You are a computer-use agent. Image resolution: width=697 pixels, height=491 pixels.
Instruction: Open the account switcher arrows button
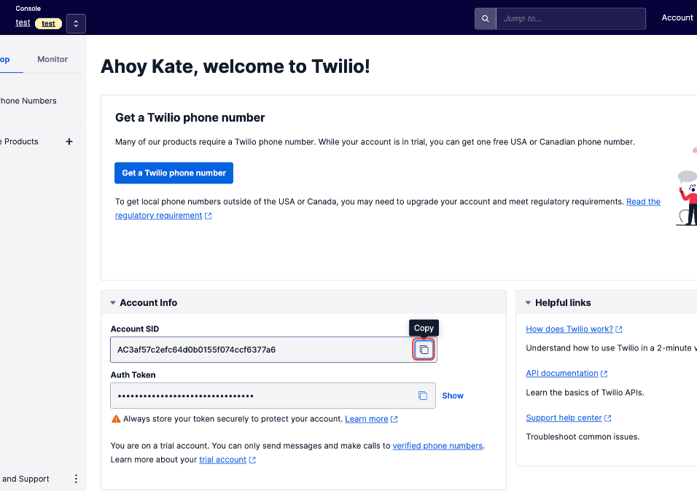click(x=76, y=23)
